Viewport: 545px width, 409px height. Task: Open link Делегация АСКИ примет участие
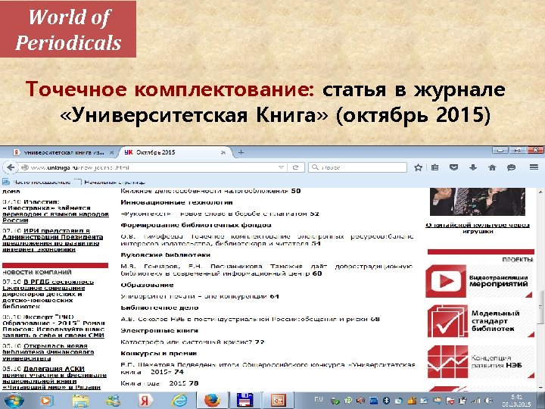pos(54,378)
